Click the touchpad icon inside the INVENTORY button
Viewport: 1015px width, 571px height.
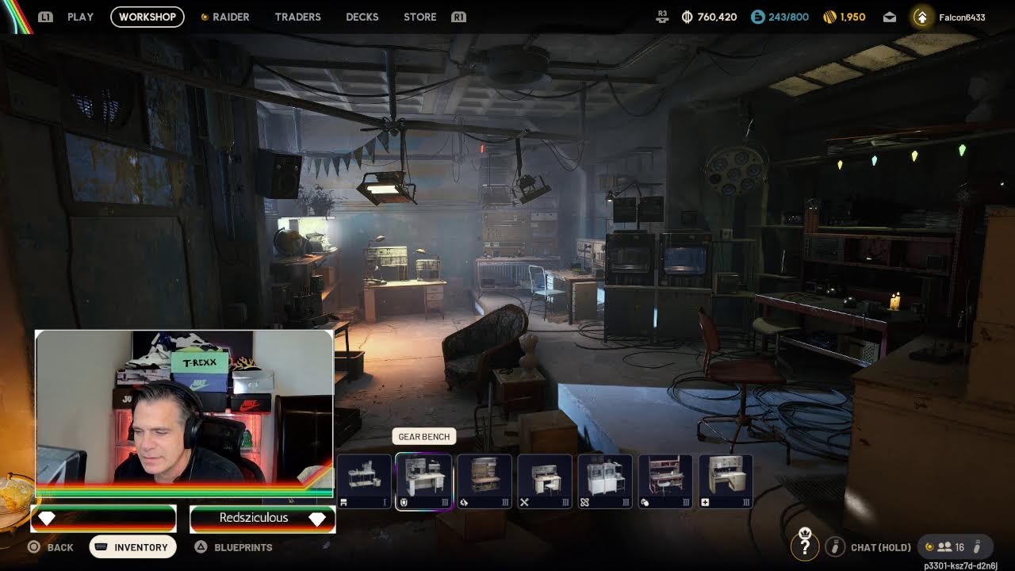pyautogui.click(x=102, y=547)
